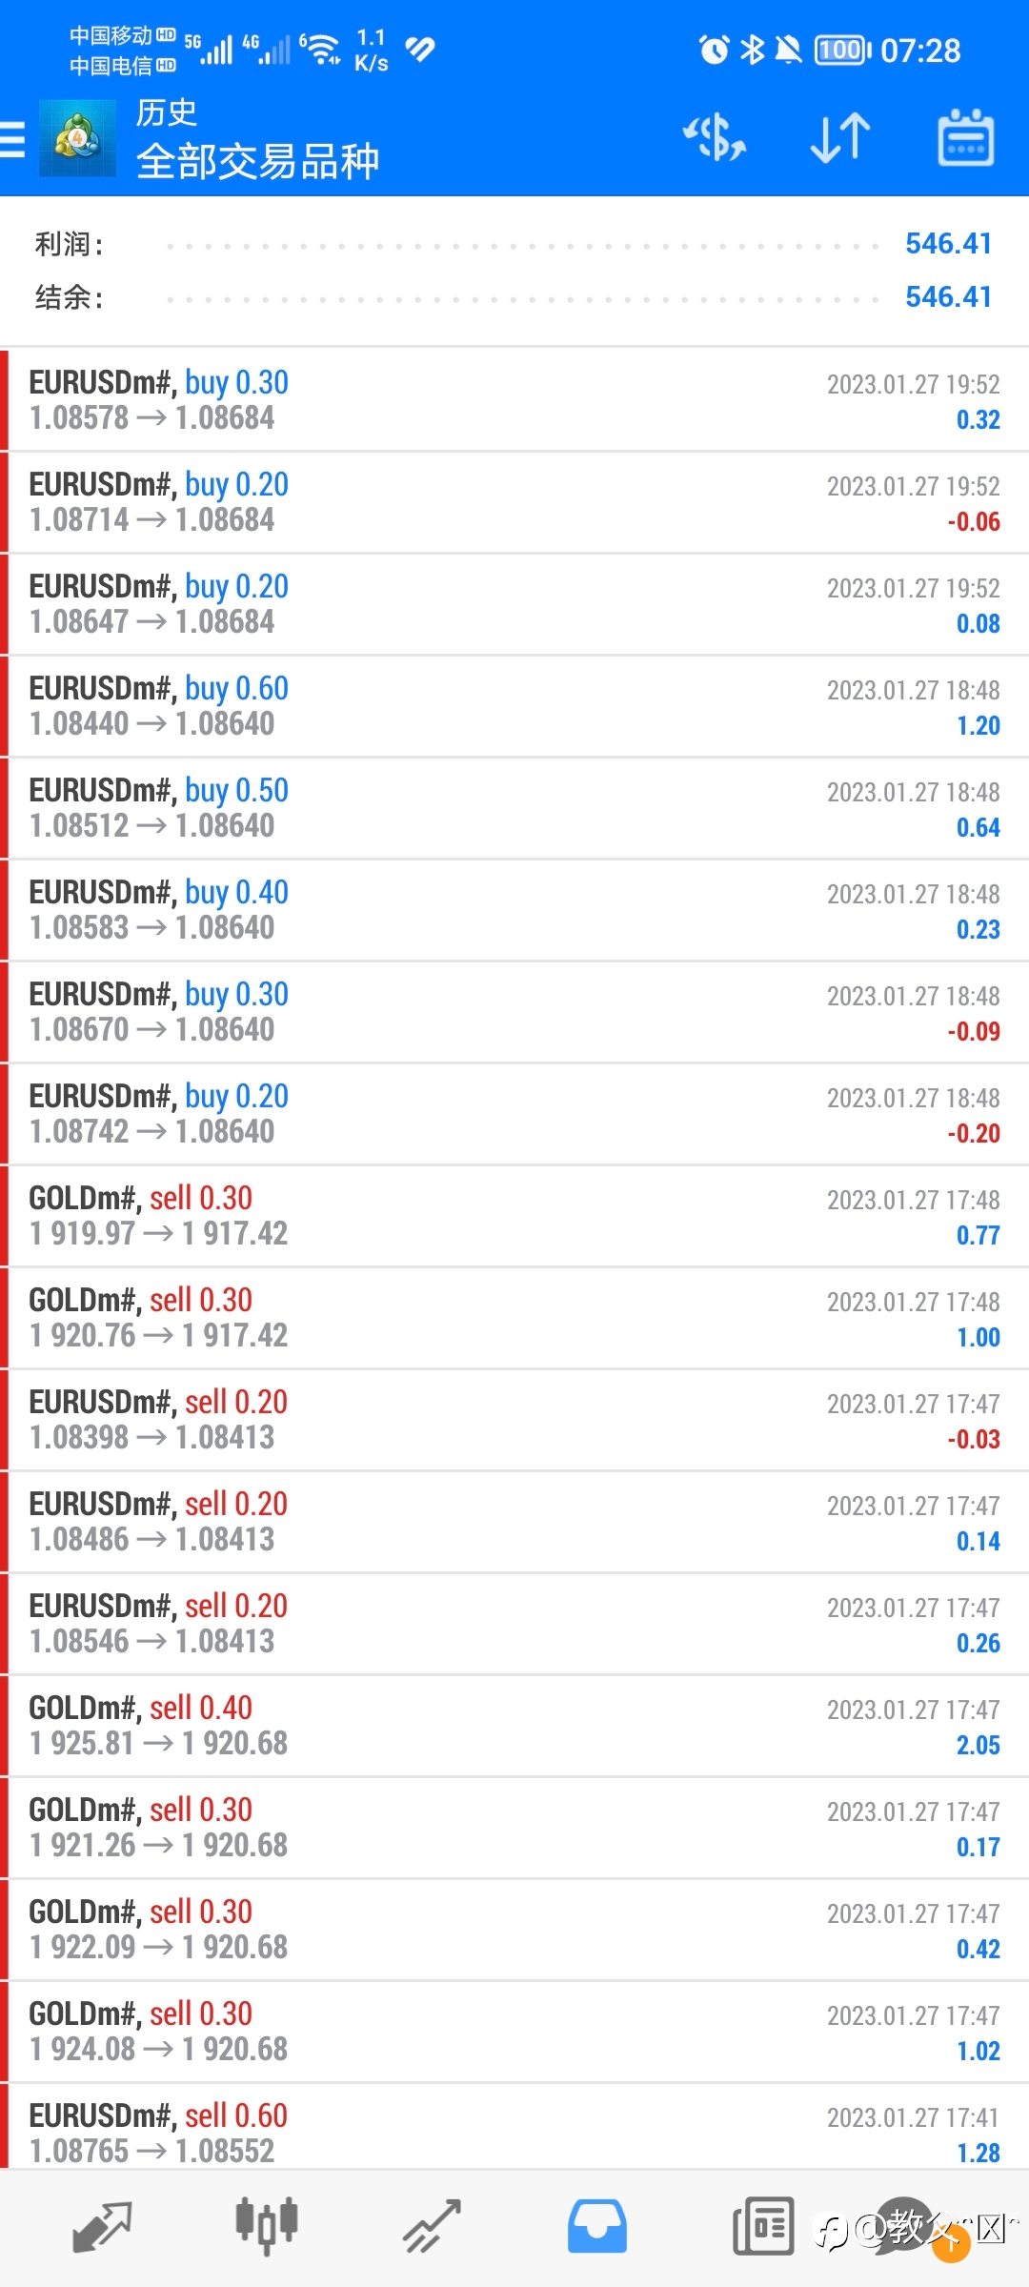Open the News tab icon

[763, 2226]
